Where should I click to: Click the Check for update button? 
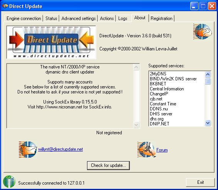[108, 165]
